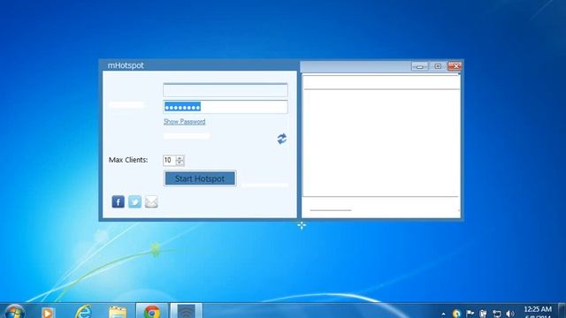Minimize the mHotspot window
Image resolution: width=566 pixels, height=318 pixels.
tap(420, 66)
